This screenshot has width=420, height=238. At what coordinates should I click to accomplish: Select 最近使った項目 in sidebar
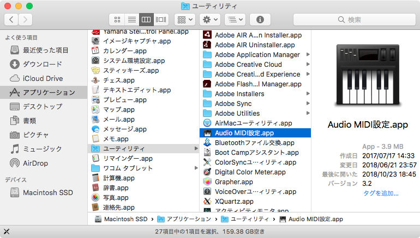pos(44,50)
